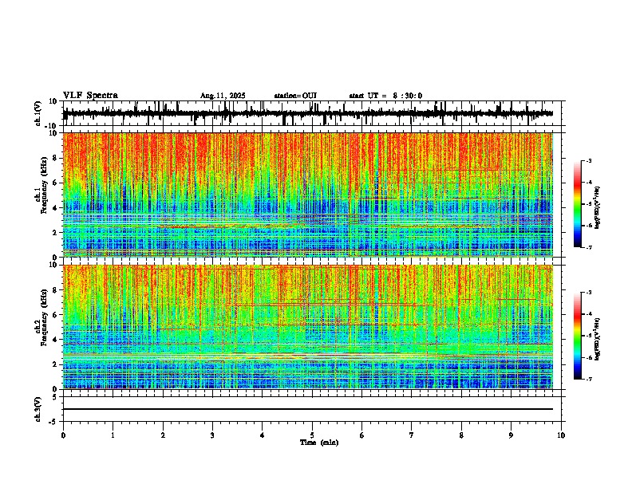632x488 pixels.
Task: Click the date 'Aug.11, 2025' label
Action: (x=223, y=96)
